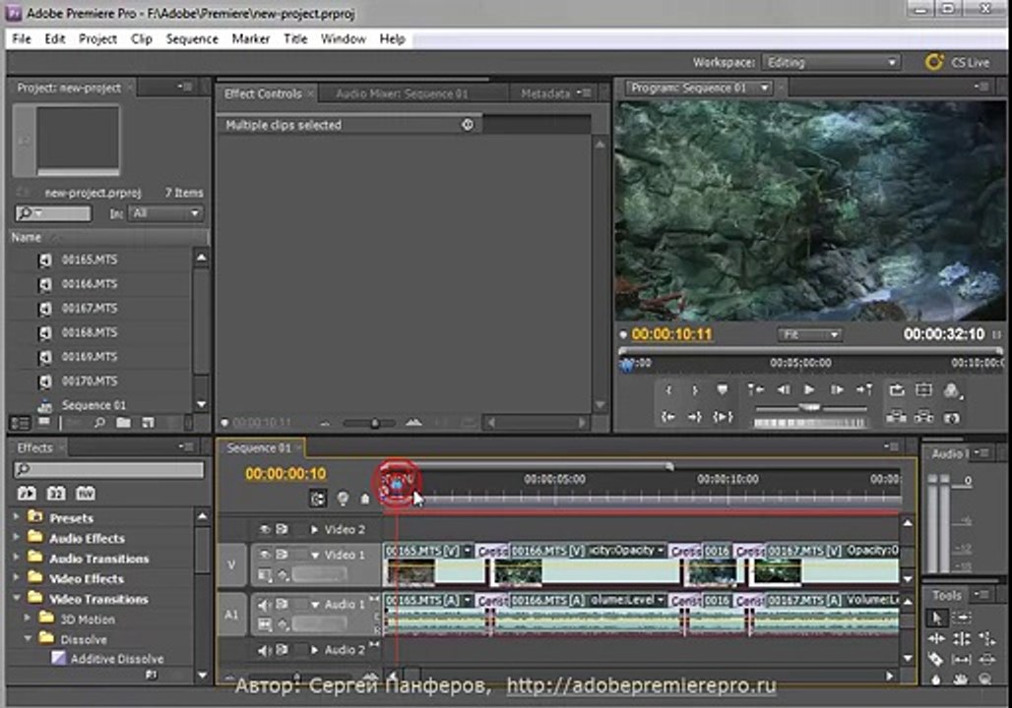This screenshot has width=1012, height=708.
Task: Switch to Audio Mixer: Sequence 01 tab
Action: point(402,94)
